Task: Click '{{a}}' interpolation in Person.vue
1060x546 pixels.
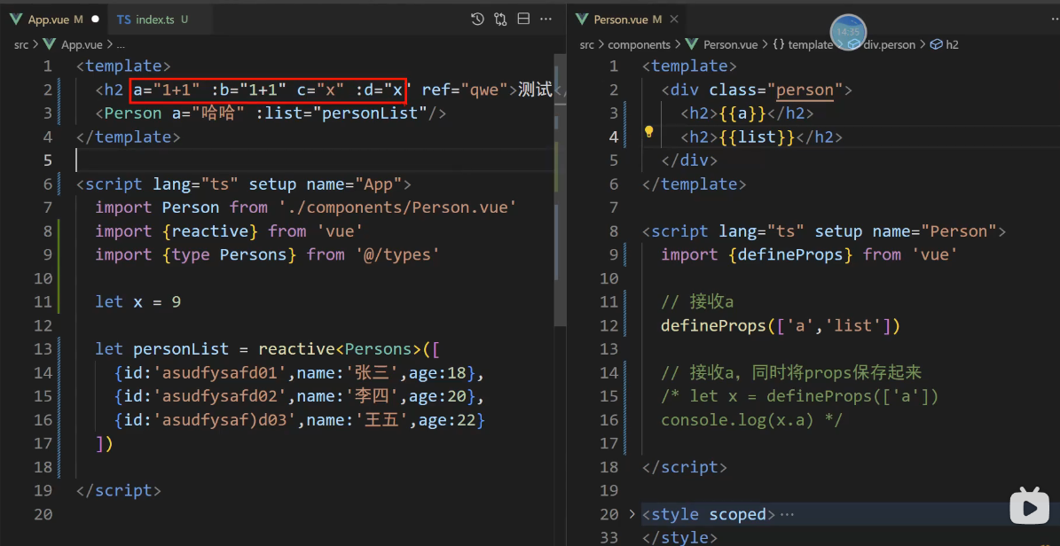Action: coord(742,113)
